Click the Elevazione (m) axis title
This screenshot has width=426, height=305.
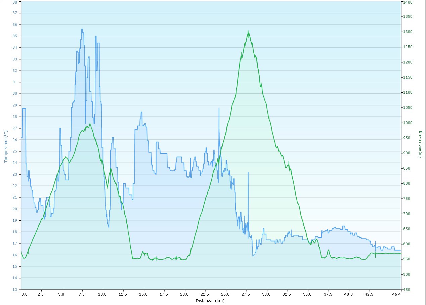(420, 144)
